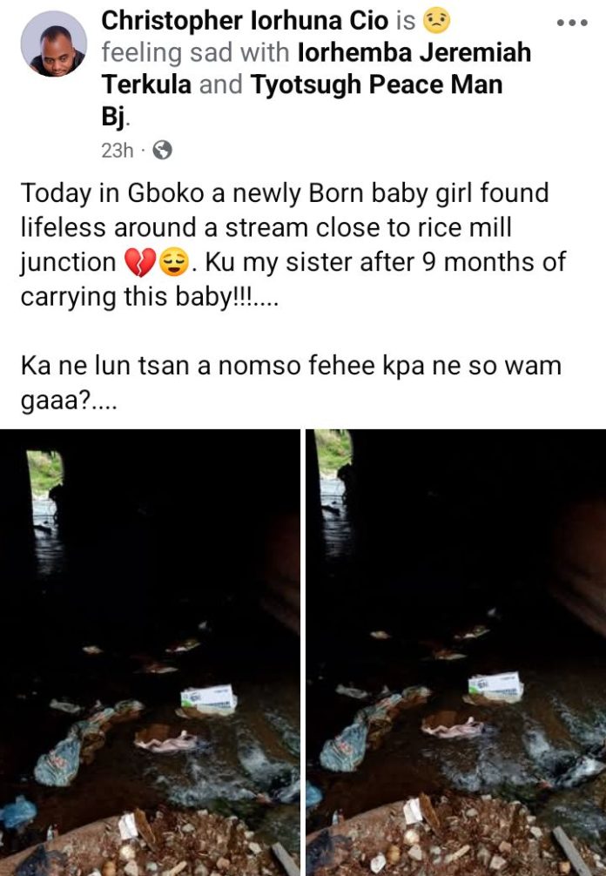Open the 23h post timestamp

point(118,151)
